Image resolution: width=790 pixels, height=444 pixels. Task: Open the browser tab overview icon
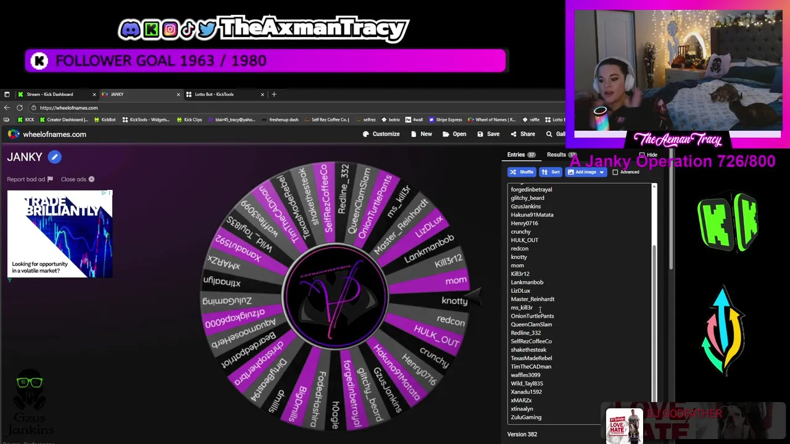click(x=7, y=94)
